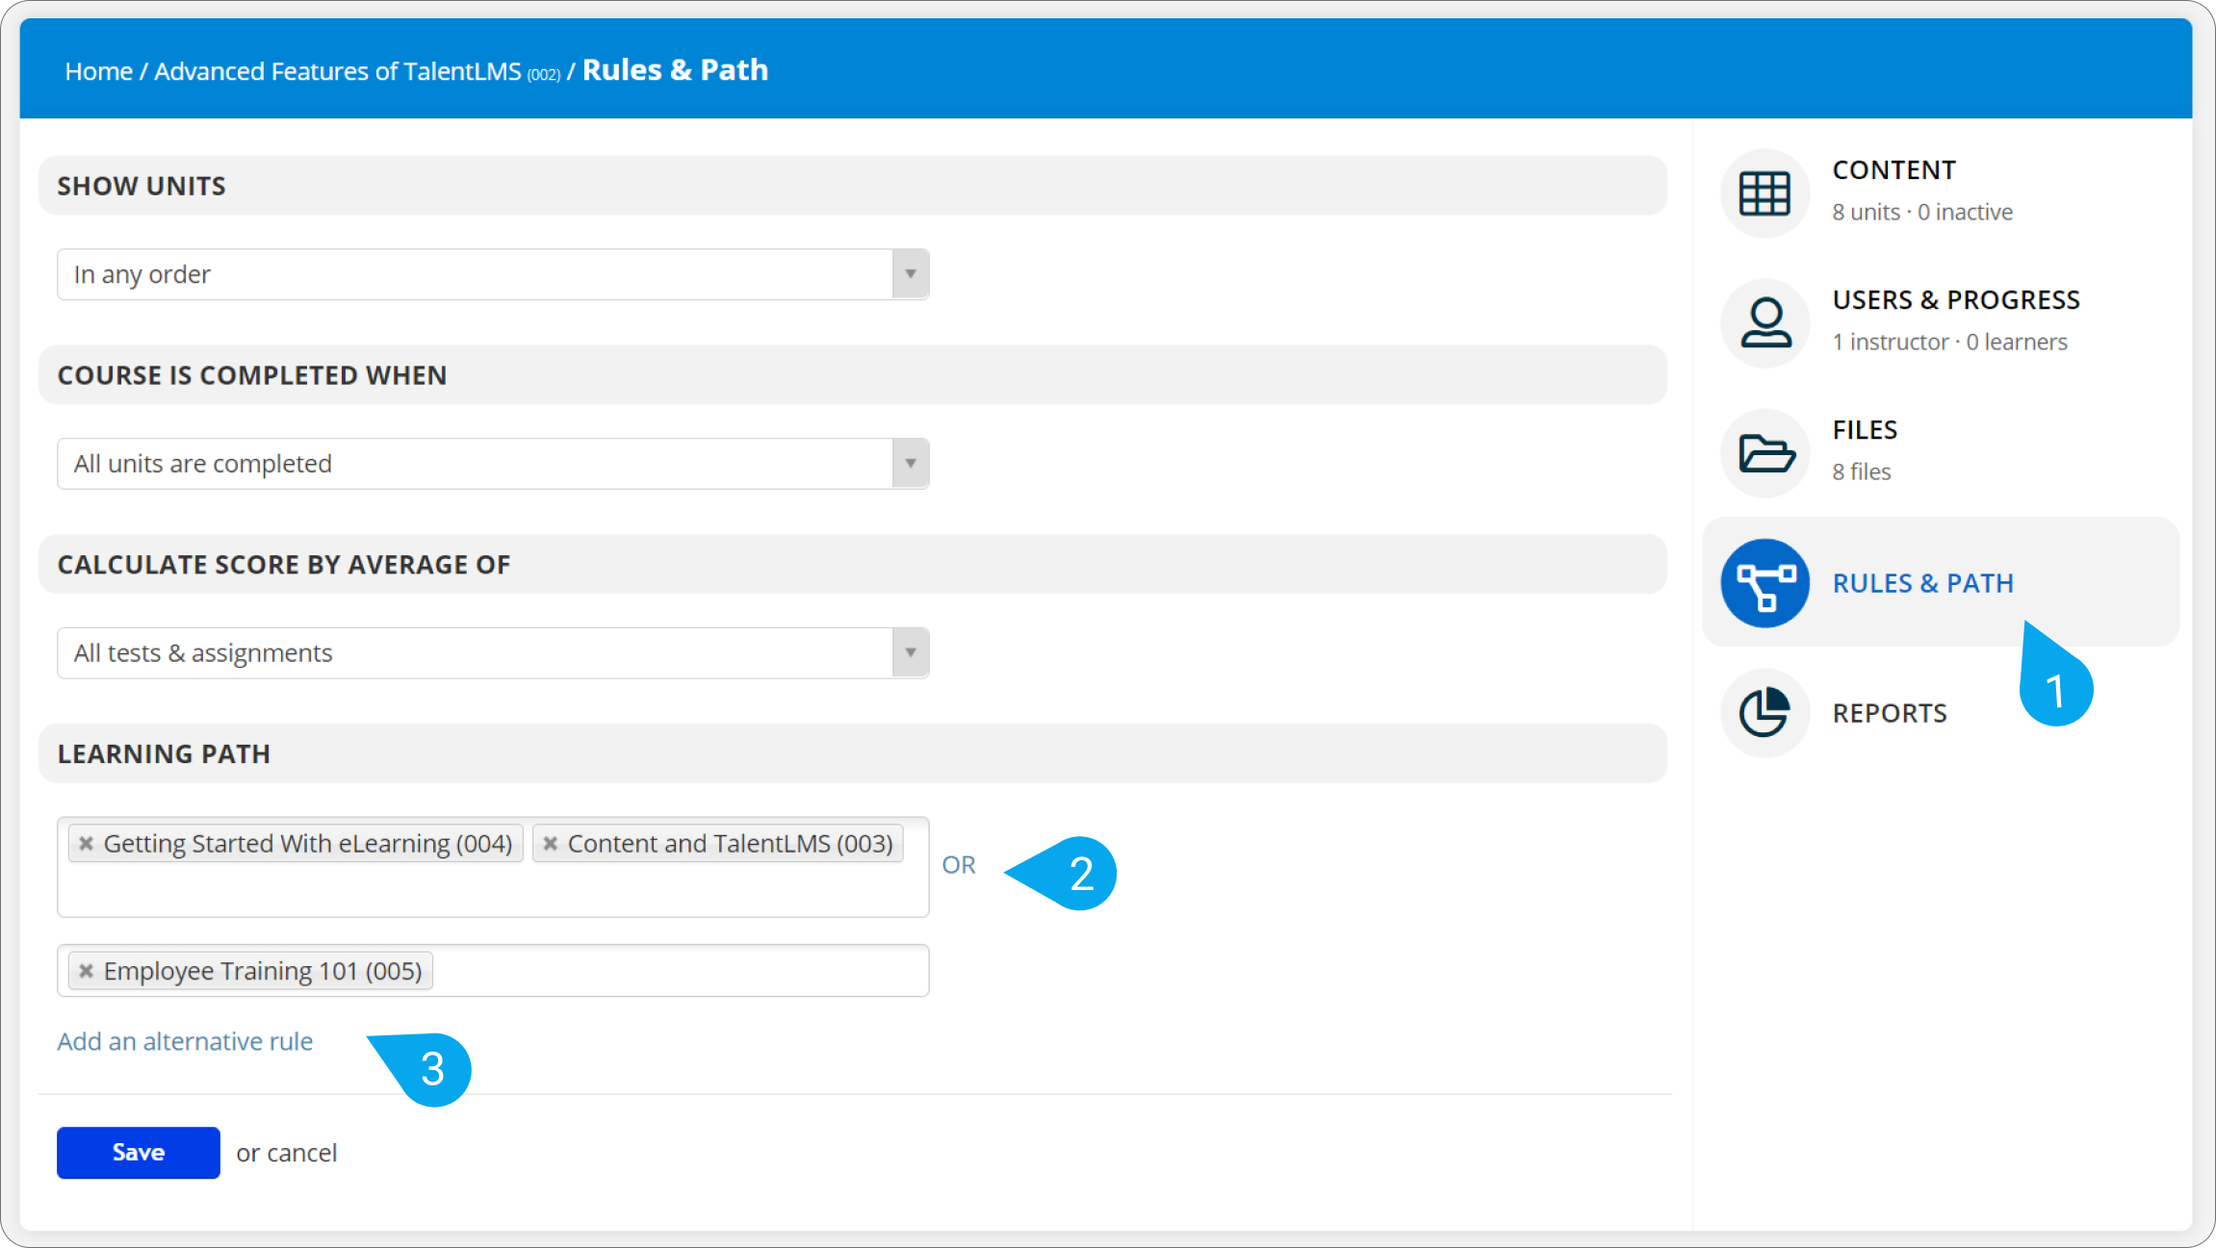Image resolution: width=2216 pixels, height=1248 pixels.
Task: Go to USERS & PROGRESS menu item
Action: tap(1956, 300)
